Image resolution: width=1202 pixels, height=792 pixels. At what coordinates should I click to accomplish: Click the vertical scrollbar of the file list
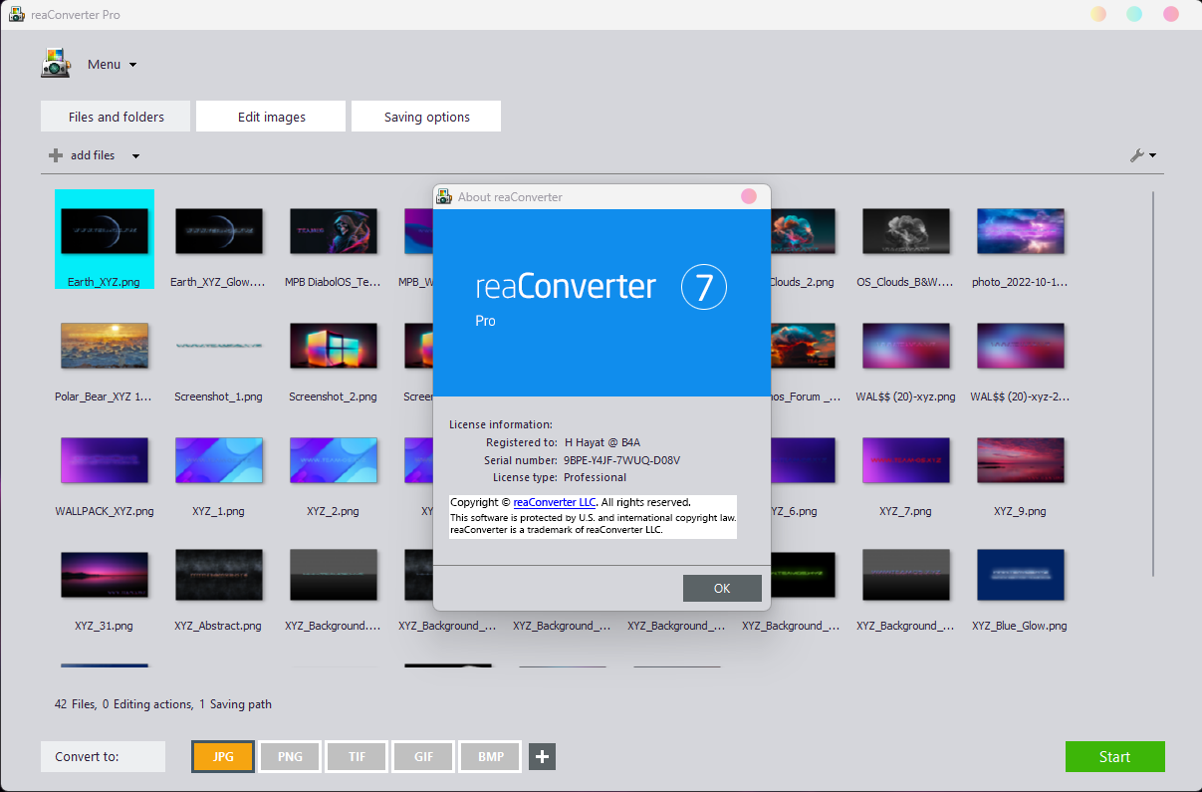(x=1153, y=384)
